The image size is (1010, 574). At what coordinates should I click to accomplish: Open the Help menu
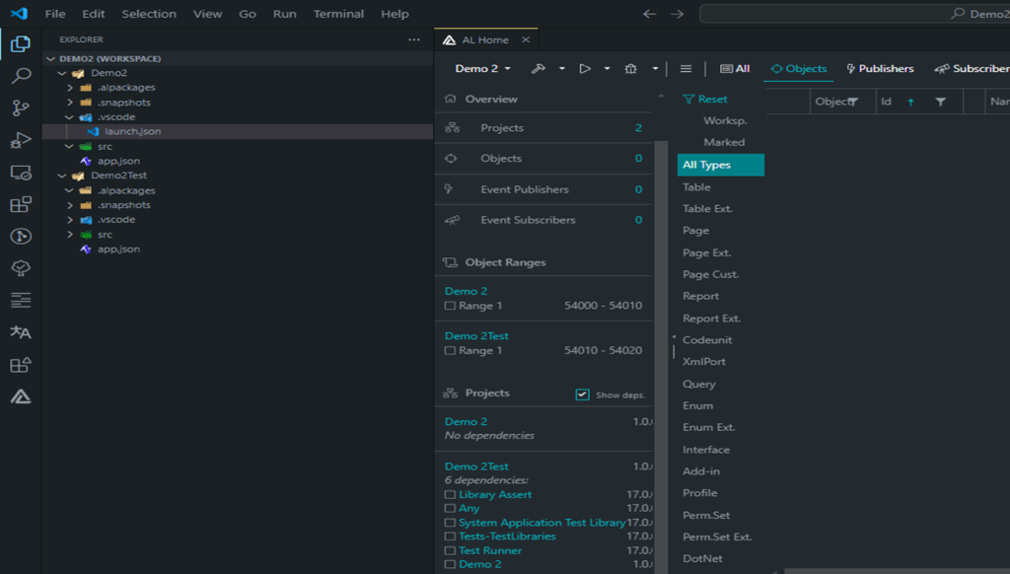[x=395, y=14]
